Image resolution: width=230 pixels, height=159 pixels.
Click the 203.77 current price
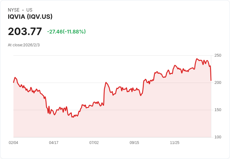pyautogui.click(x=25, y=32)
